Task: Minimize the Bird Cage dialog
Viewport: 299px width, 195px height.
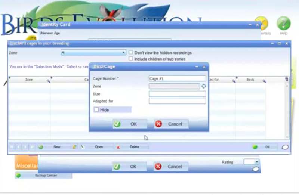Action: [x=197, y=67]
